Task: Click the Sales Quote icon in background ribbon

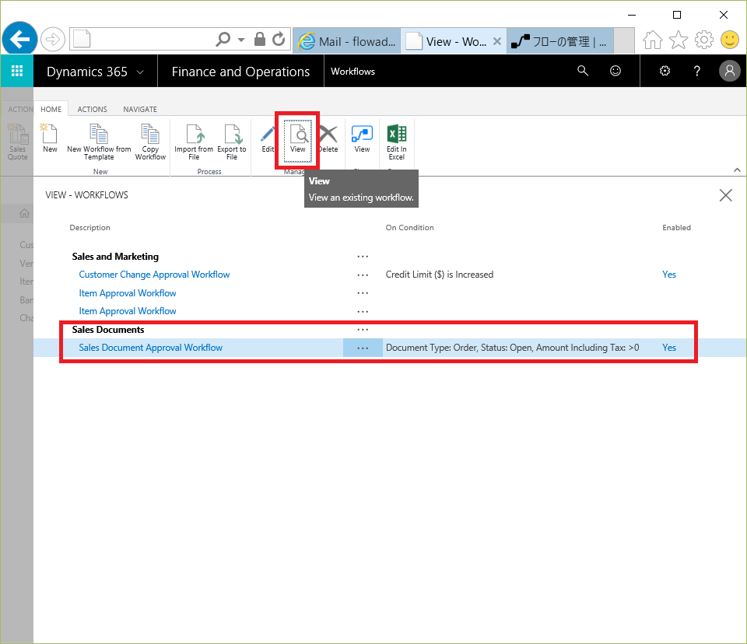Action: click(x=18, y=142)
